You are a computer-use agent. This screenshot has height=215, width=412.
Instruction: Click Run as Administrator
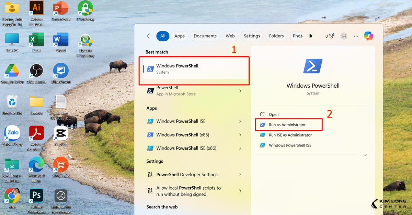click(x=287, y=125)
